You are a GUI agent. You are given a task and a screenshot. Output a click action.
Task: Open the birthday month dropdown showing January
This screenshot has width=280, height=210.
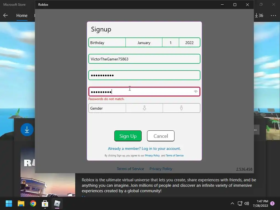[x=144, y=43]
